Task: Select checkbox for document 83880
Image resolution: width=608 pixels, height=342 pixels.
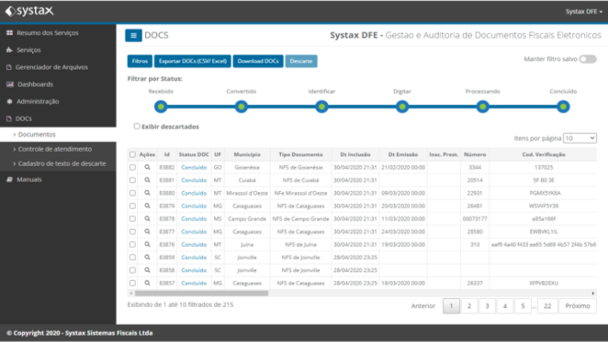Action: (133, 193)
